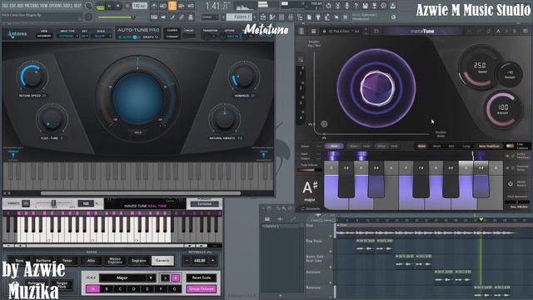The height and width of the screenshot is (300, 533).
Task: Click Group Octaves button
Action: pos(202,289)
